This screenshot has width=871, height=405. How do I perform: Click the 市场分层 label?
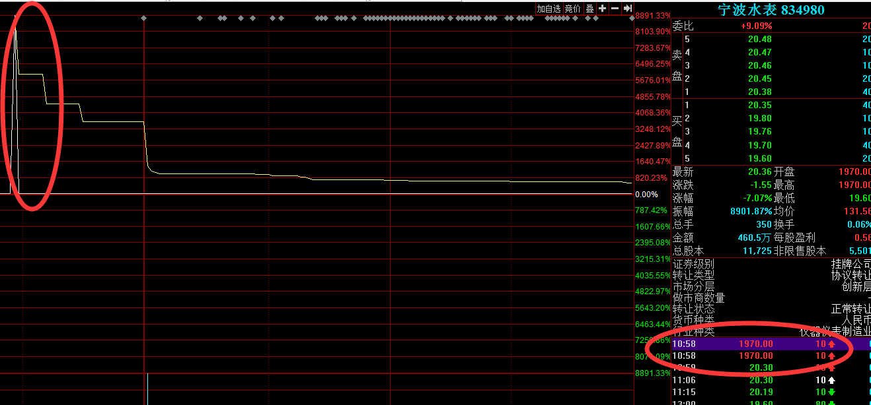click(693, 286)
